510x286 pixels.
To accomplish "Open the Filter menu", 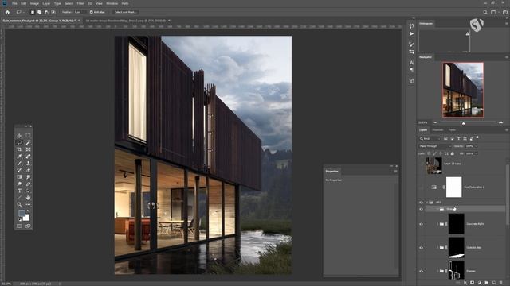I will [80, 3].
